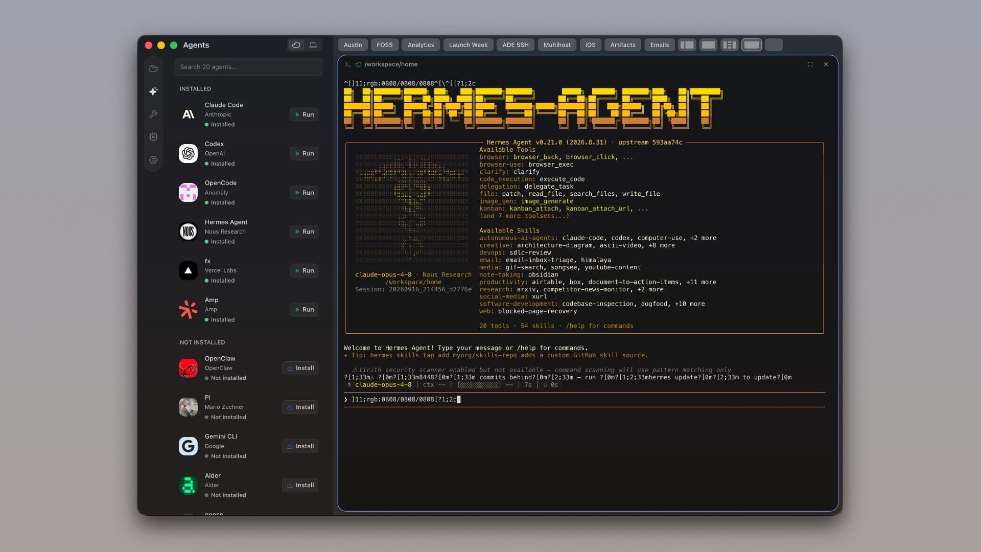Run the OpenCode agent
The height and width of the screenshot is (552, 981).
[304, 193]
